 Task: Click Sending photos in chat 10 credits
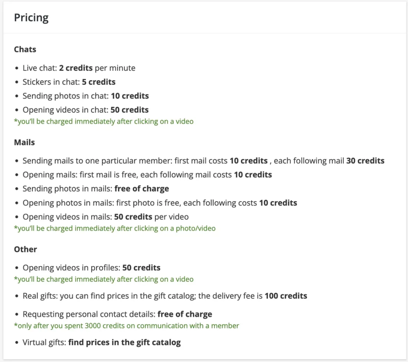pos(86,96)
